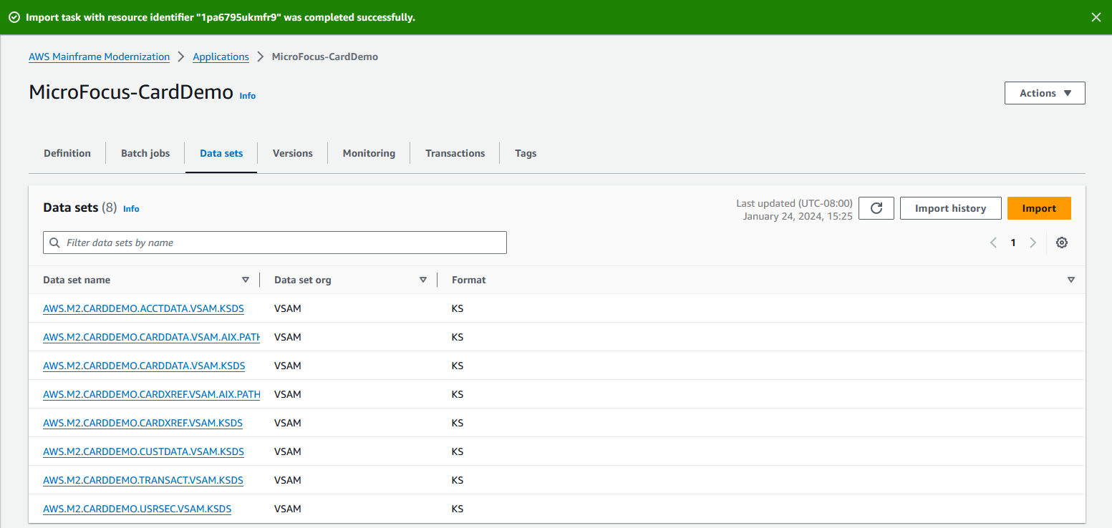The width and height of the screenshot is (1112, 528).
Task: Open the Format column filter
Action: click(x=1071, y=280)
